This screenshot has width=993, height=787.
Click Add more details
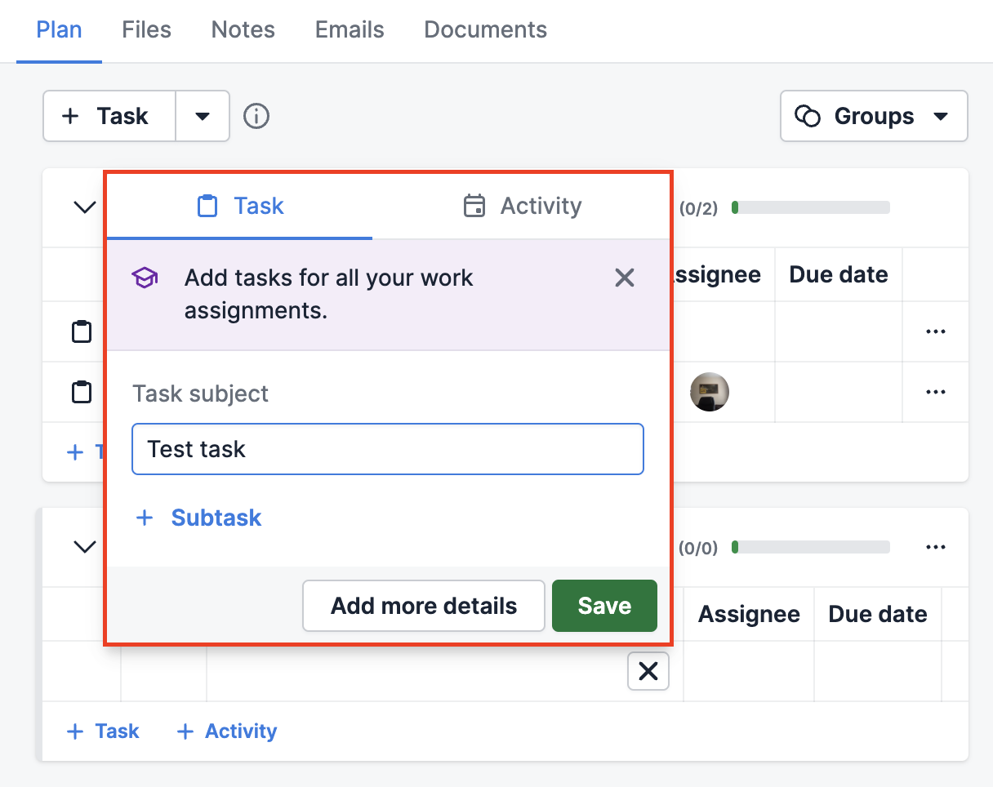(x=423, y=606)
